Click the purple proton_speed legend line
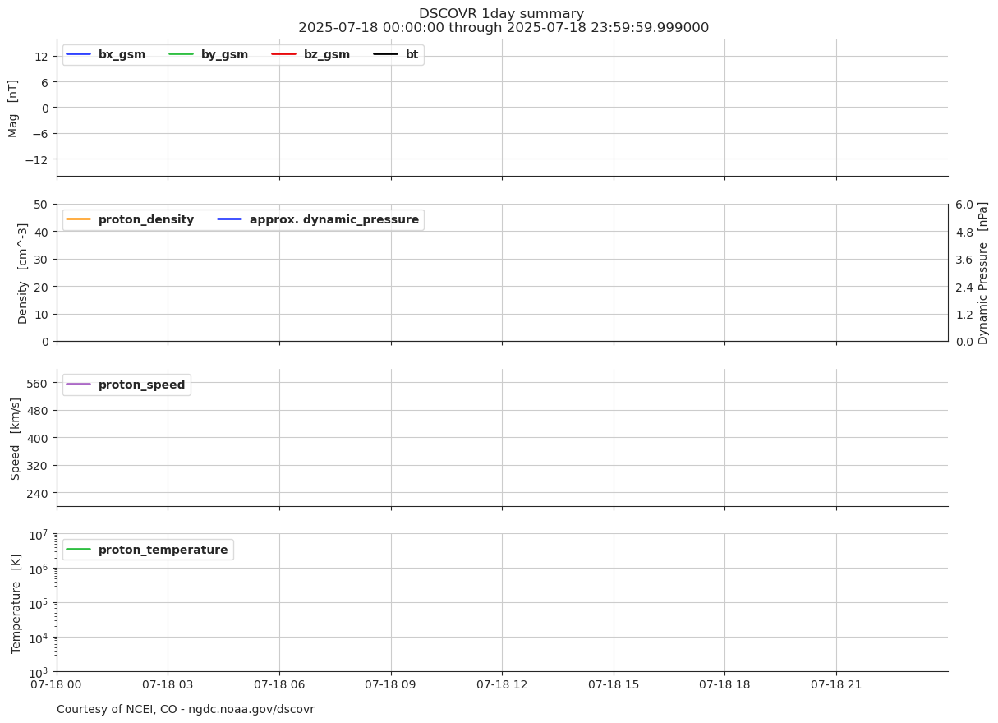Image resolution: width=998 pixels, height=723 pixels. (x=78, y=385)
